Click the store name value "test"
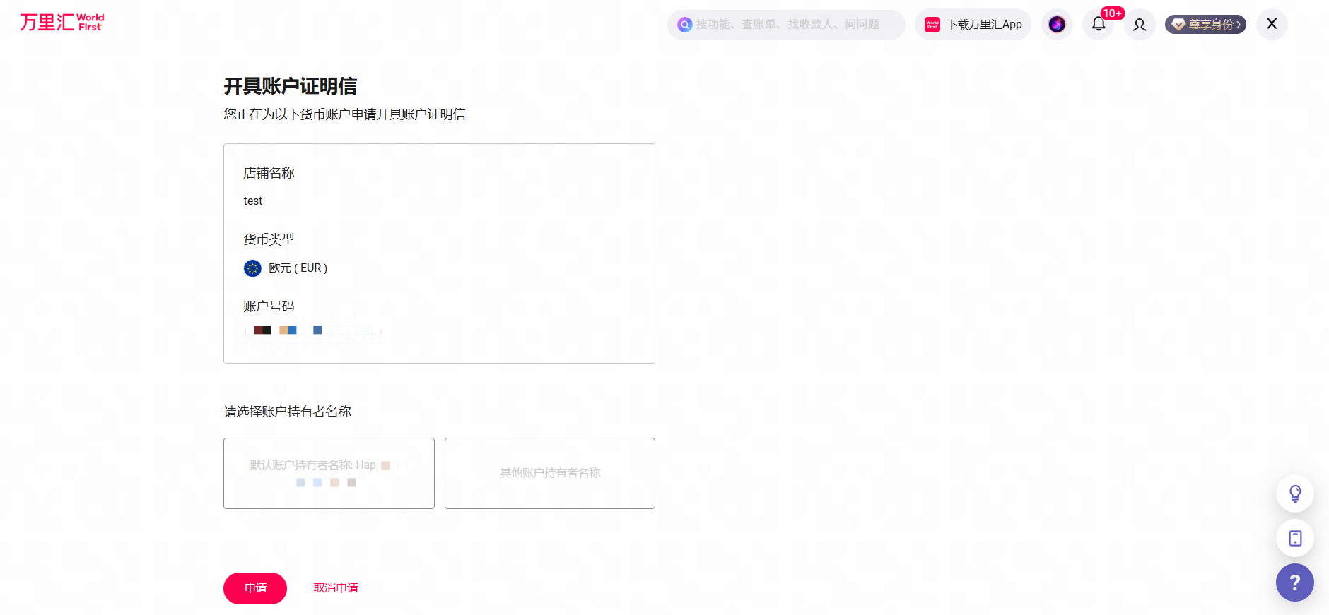 coord(253,201)
